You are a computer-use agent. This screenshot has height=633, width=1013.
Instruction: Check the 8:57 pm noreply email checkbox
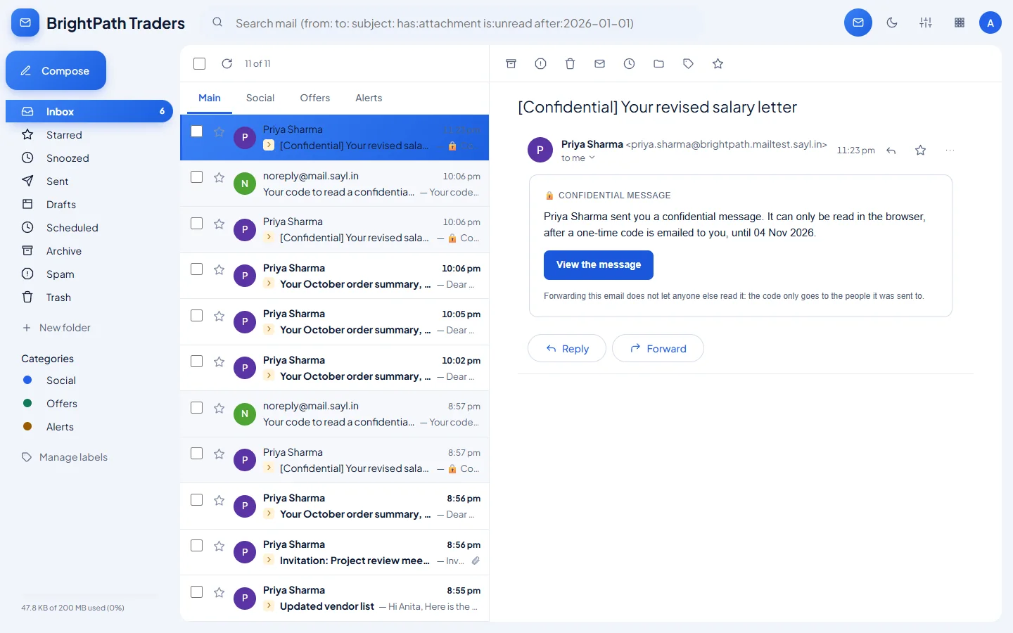click(197, 407)
